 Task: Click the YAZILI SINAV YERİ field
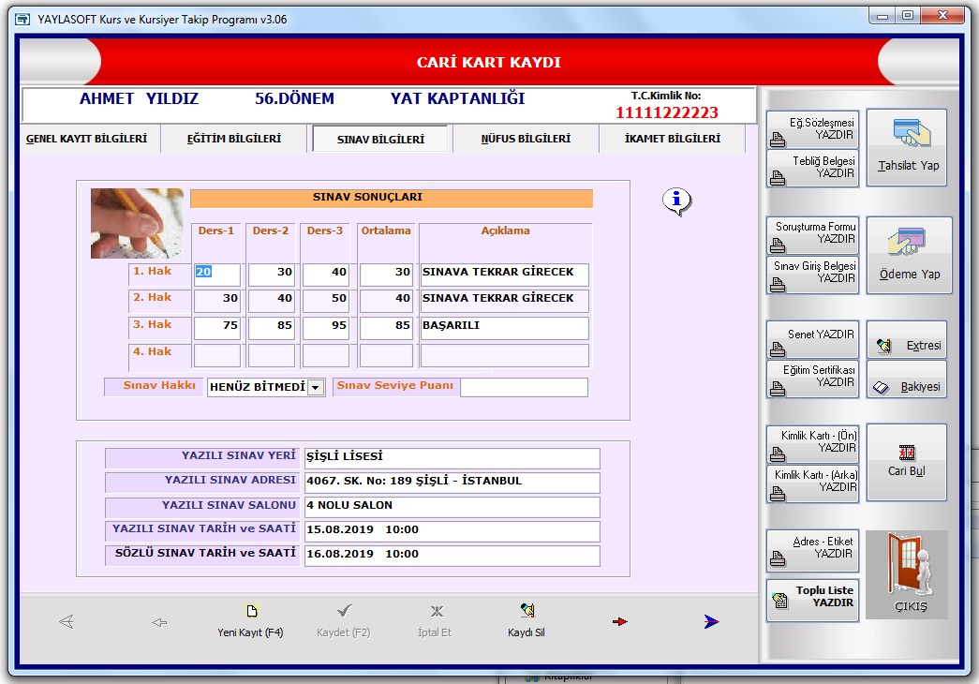tap(452, 457)
